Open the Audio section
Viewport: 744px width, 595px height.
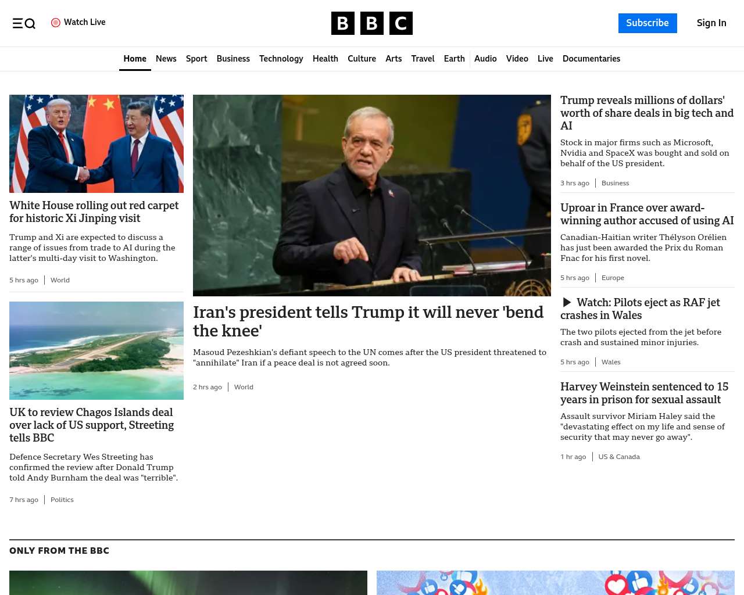485,59
